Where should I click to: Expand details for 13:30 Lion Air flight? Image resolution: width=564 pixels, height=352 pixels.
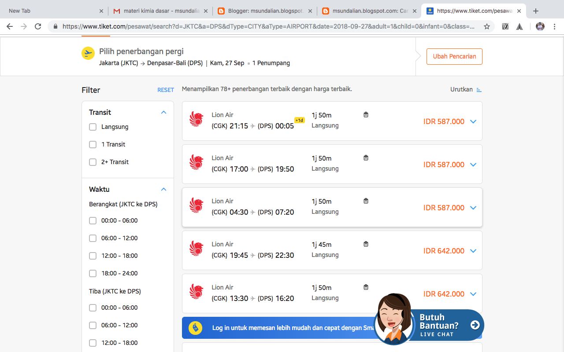(x=473, y=294)
